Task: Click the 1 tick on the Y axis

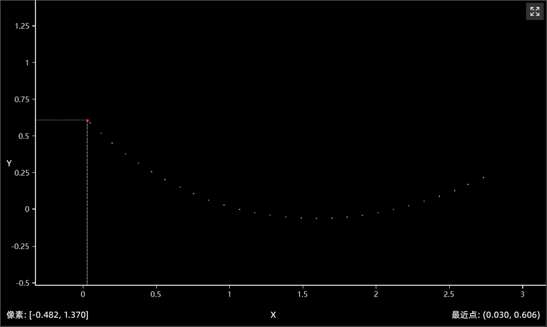Action: click(x=27, y=63)
